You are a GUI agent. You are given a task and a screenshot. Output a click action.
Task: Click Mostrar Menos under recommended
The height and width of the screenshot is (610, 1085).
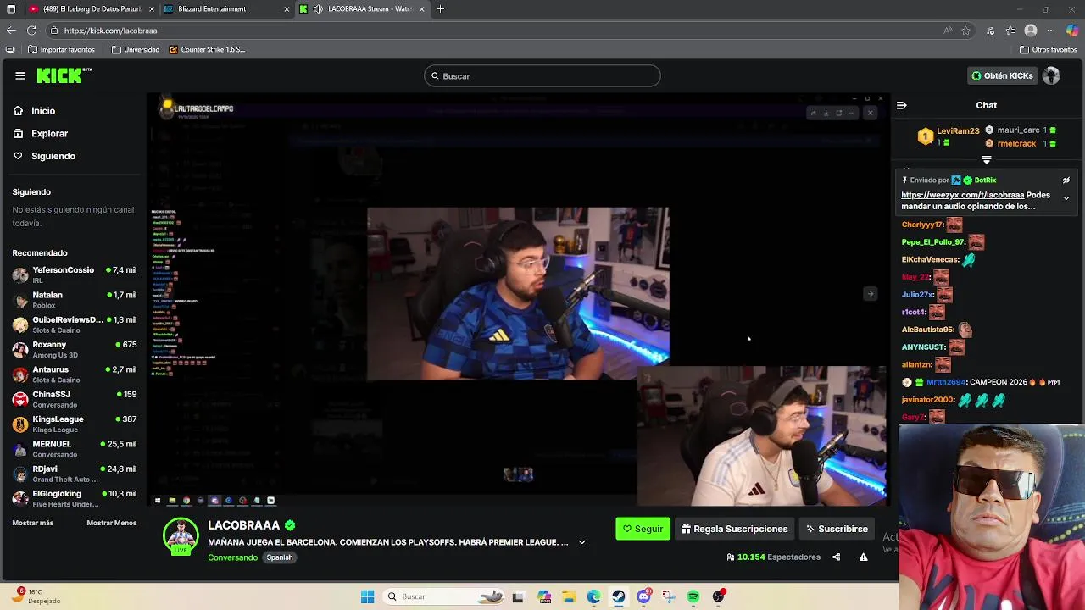point(112,523)
